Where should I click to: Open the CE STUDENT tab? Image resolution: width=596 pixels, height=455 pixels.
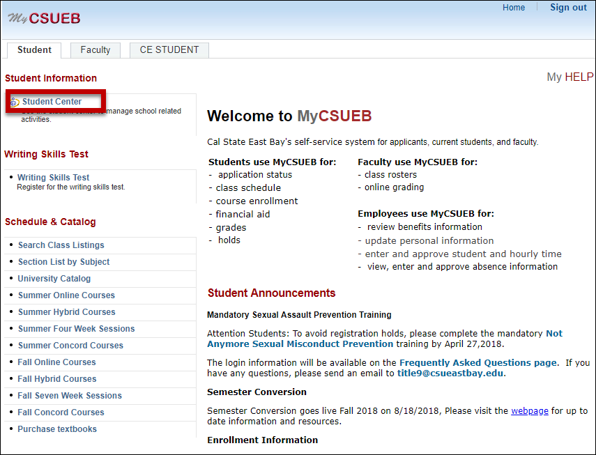tap(169, 49)
